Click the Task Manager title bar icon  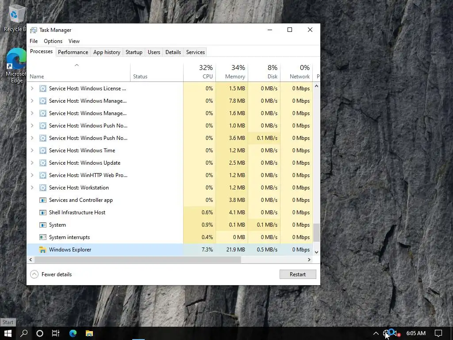pyautogui.click(x=34, y=30)
